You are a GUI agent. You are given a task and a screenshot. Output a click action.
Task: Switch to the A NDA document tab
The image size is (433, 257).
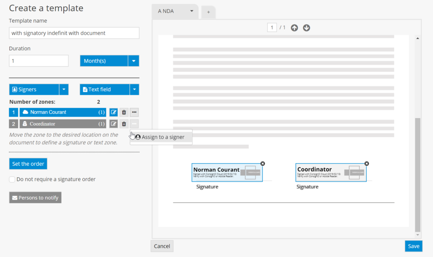click(171, 11)
